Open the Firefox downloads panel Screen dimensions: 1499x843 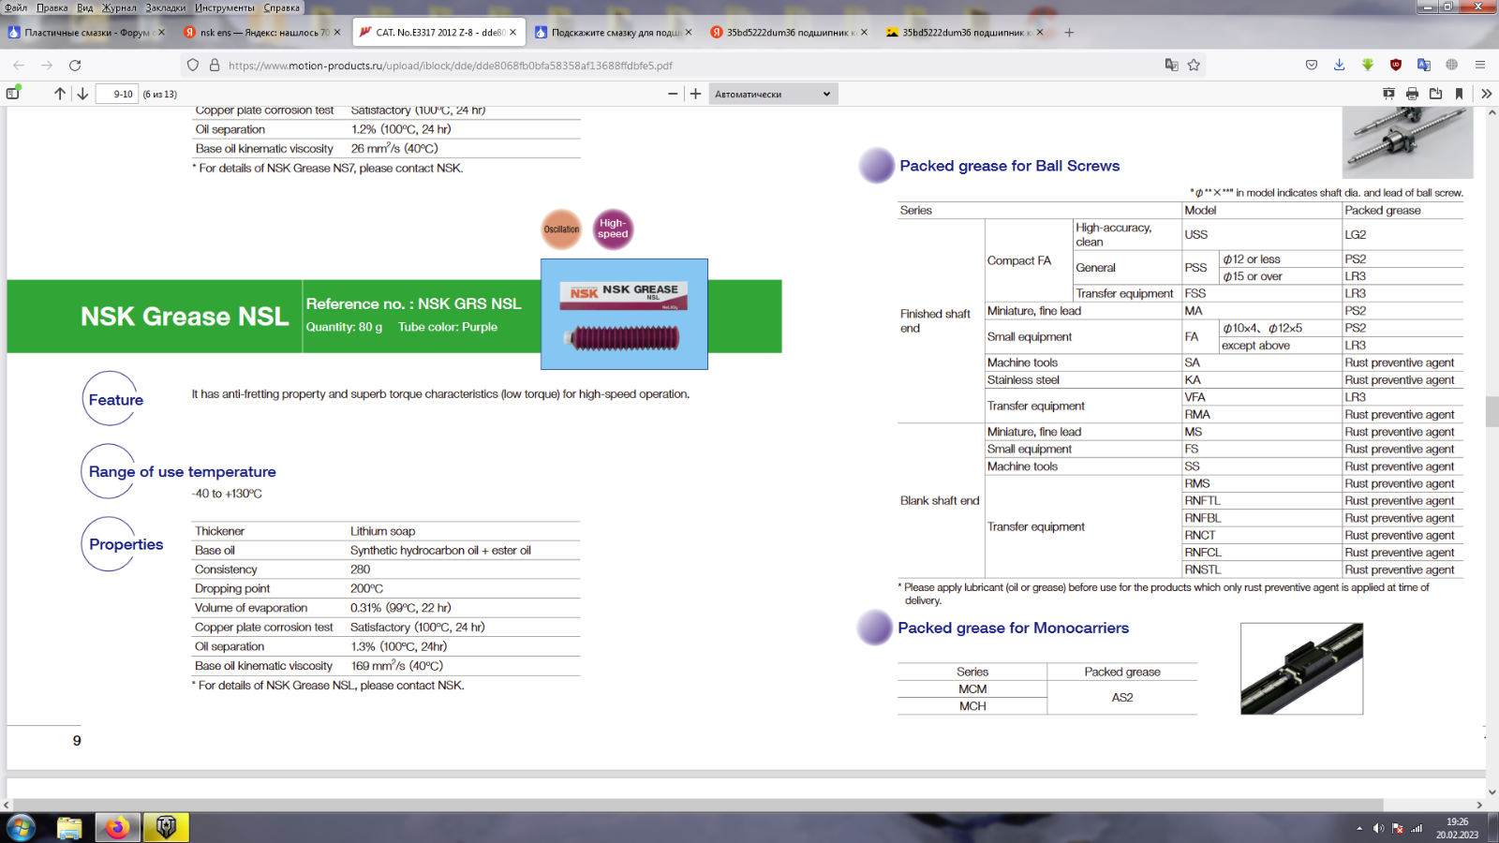[x=1340, y=65]
